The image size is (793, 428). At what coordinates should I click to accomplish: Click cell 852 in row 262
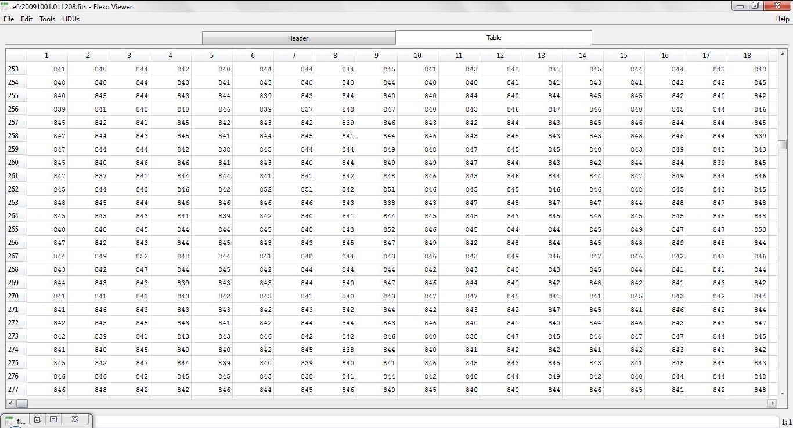253,189
